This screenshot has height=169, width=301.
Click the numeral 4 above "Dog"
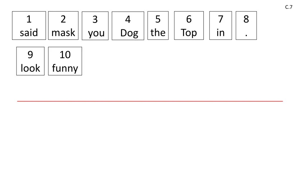[x=128, y=20]
